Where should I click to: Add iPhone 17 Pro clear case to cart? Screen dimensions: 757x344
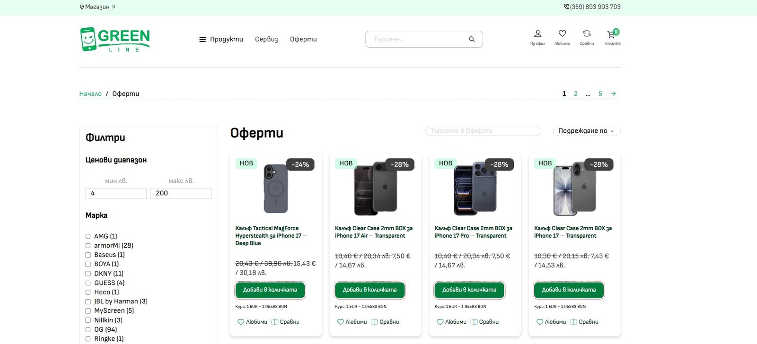[x=469, y=290]
